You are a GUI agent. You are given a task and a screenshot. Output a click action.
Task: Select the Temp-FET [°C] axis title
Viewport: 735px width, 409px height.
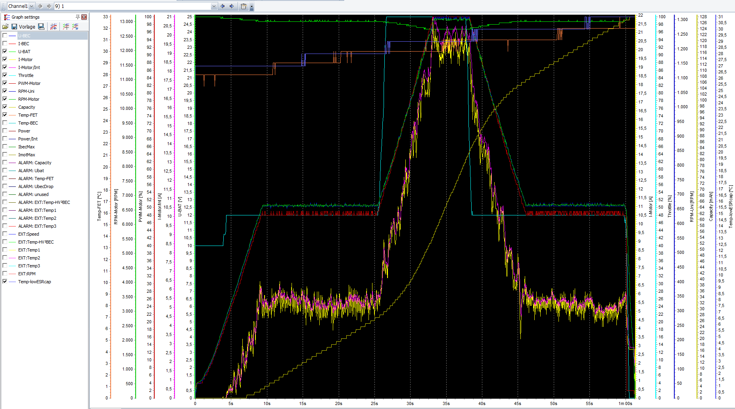[x=100, y=206]
